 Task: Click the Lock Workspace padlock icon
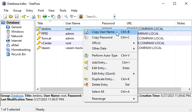tap(81, 17)
